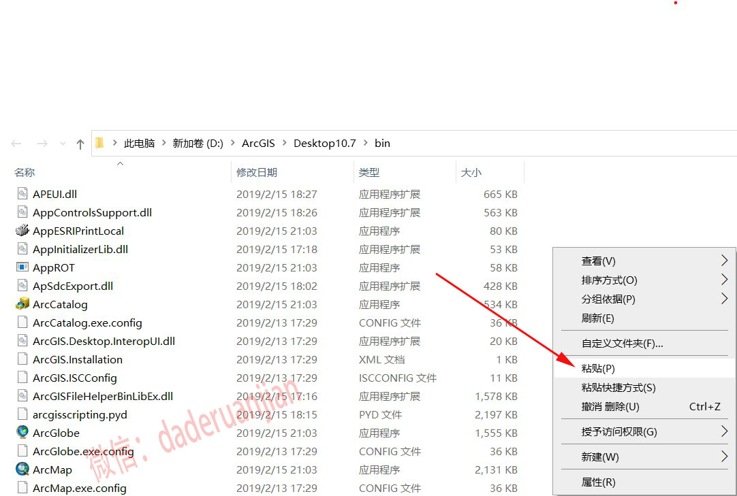The height and width of the screenshot is (496, 737).
Task: Open the recent locations dropdown arrow
Action: 63,144
